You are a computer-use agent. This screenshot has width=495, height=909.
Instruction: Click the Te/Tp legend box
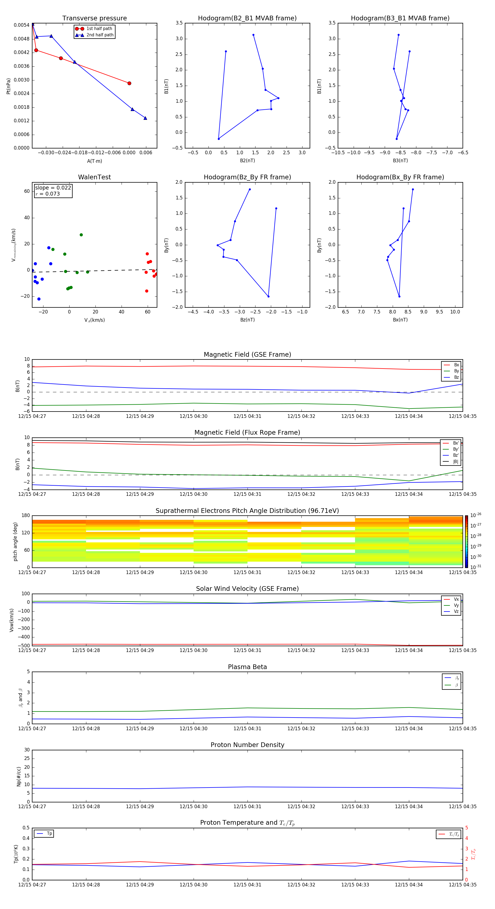coord(448,834)
